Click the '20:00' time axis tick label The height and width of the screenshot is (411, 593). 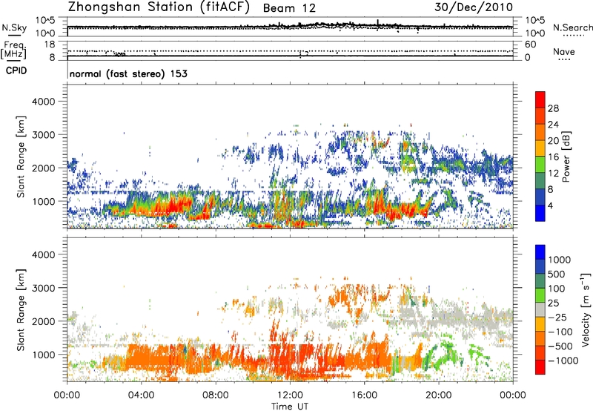[438, 395]
